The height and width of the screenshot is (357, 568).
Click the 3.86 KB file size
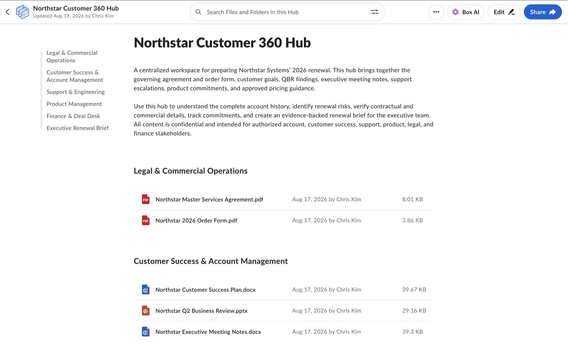pos(412,221)
